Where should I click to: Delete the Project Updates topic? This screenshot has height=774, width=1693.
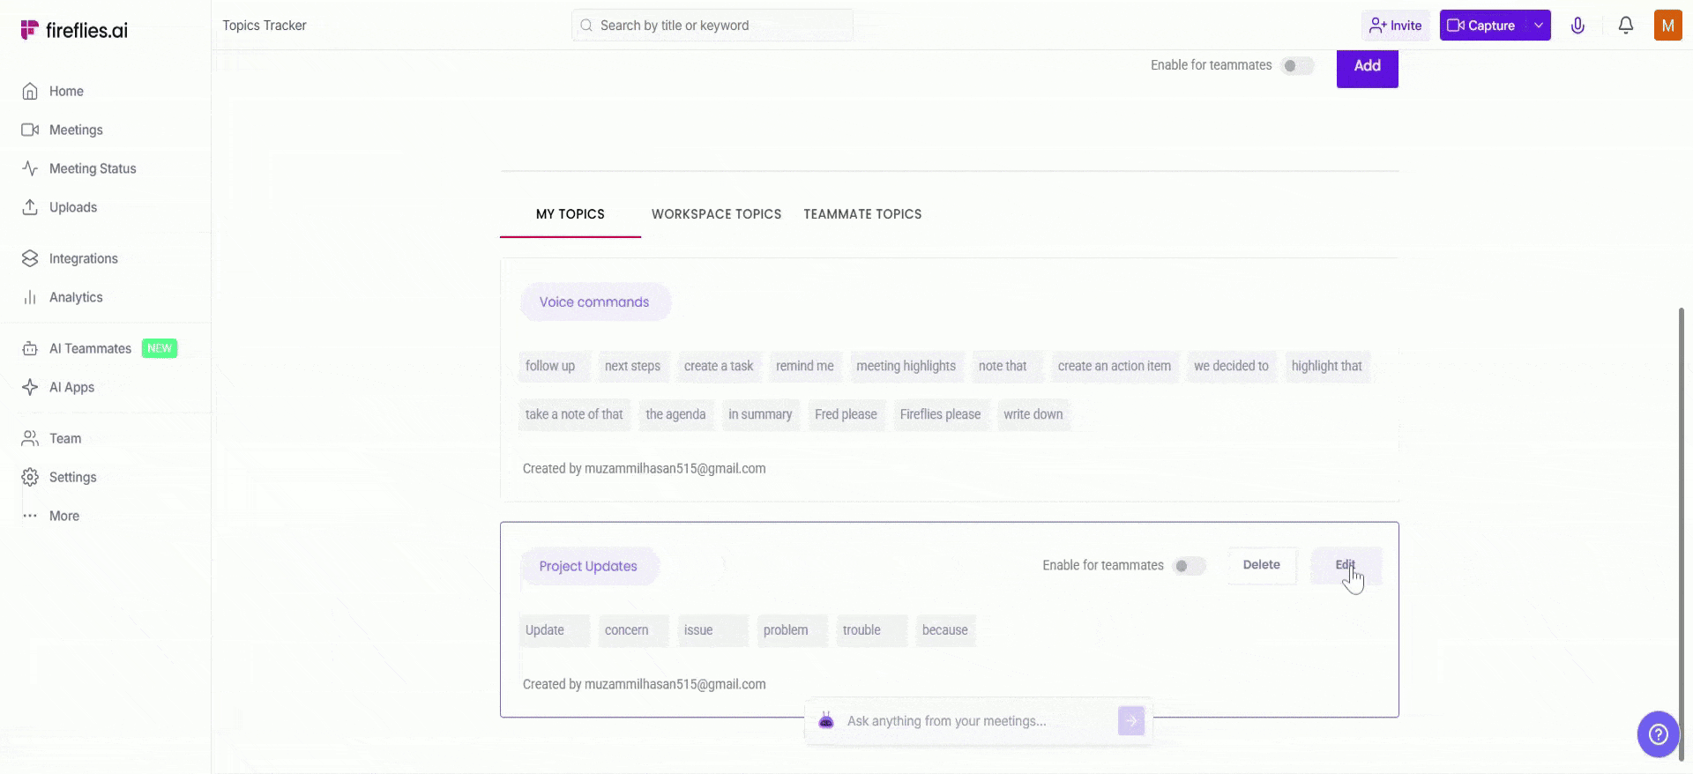[x=1261, y=565]
